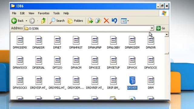Select the DPWSOCK file icon
The width and height of the screenshot is (194, 109).
click(x=151, y=61)
